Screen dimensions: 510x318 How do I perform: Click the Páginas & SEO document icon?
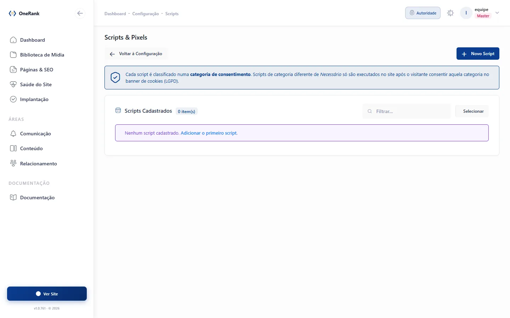tap(13, 70)
